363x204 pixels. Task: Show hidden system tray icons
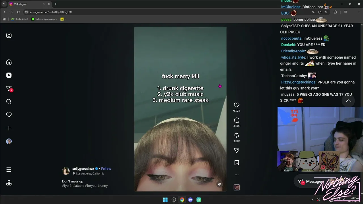point(312,200)
